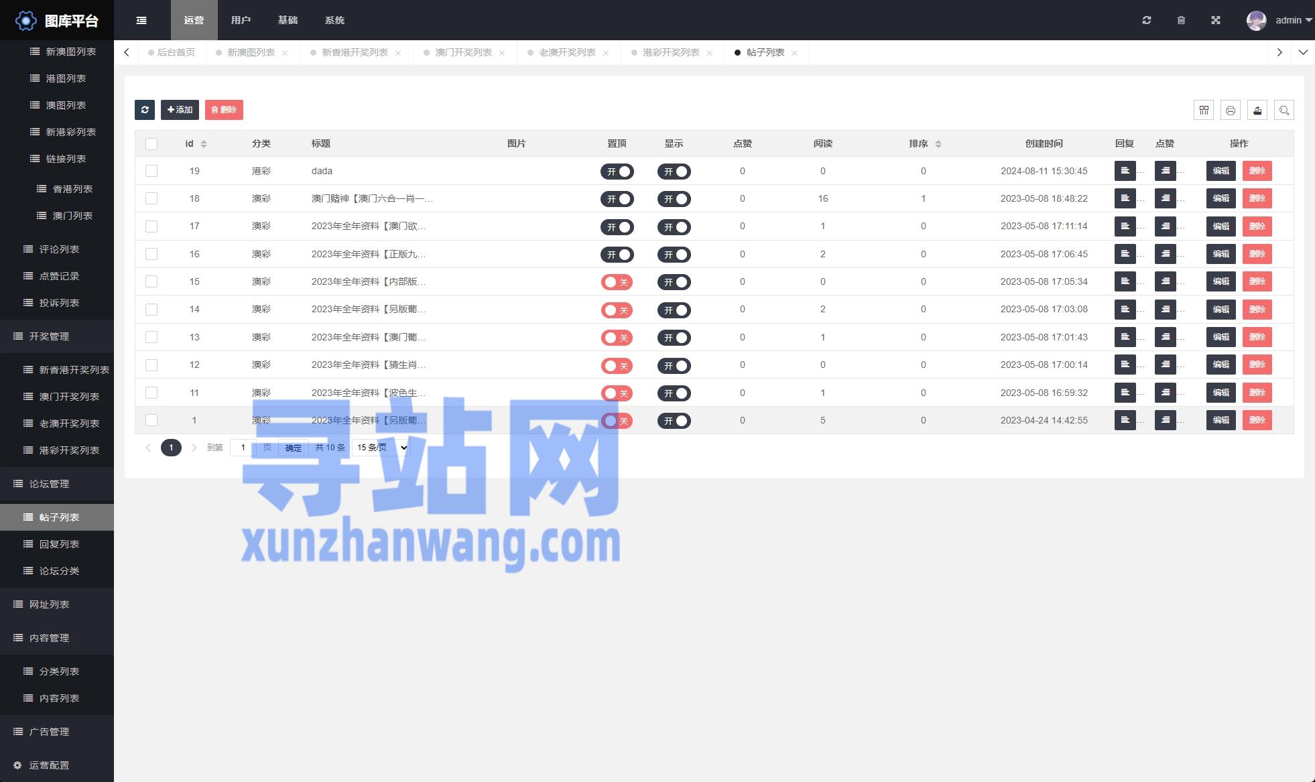Check the checkbox for row id 1

151,420
